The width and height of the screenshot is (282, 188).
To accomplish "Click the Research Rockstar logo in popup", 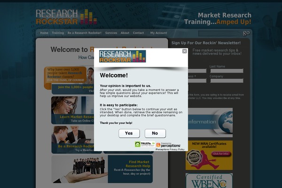I will tap(123, 56).
